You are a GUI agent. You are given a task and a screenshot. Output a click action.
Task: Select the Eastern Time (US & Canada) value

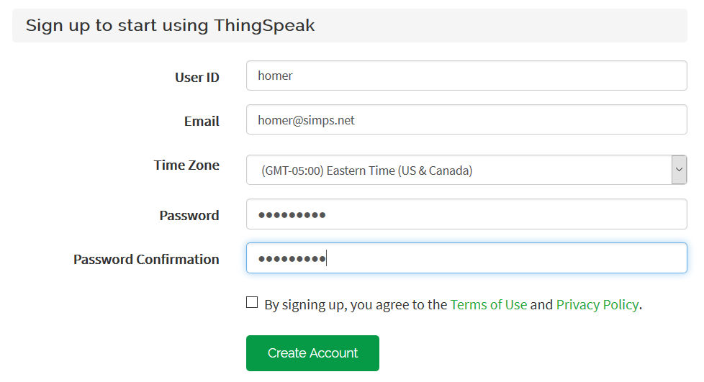367,170
